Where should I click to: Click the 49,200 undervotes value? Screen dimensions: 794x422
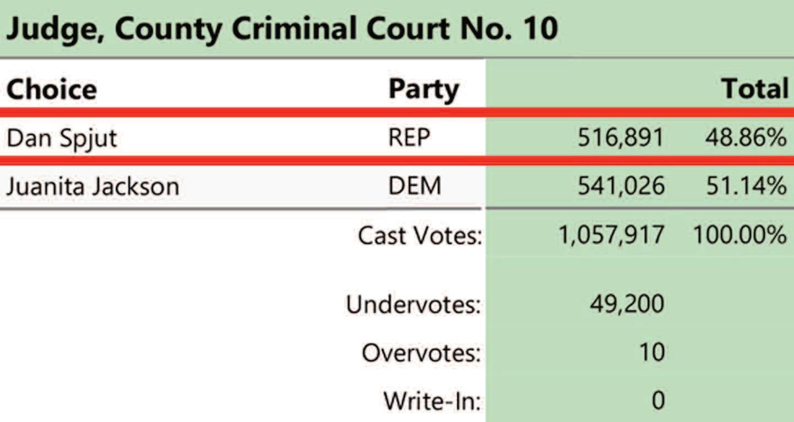(x=626, y=304)
